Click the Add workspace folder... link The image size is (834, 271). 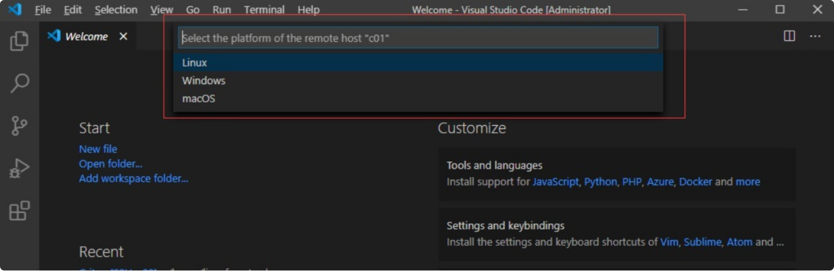coord(134,178)
